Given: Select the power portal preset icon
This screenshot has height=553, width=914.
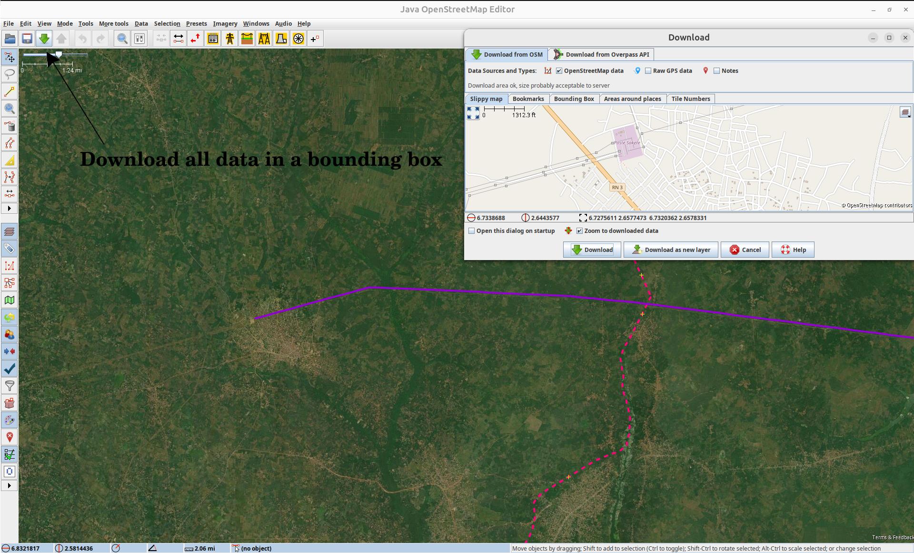Looking at the screenshot, I should tap(264, 39).
